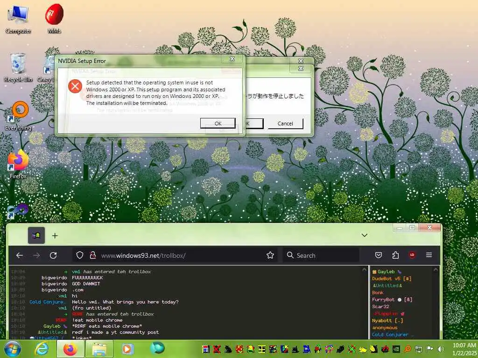Open the Computer desktop icon
Viewport: 478px width, 358px height.
click(18, 20)
